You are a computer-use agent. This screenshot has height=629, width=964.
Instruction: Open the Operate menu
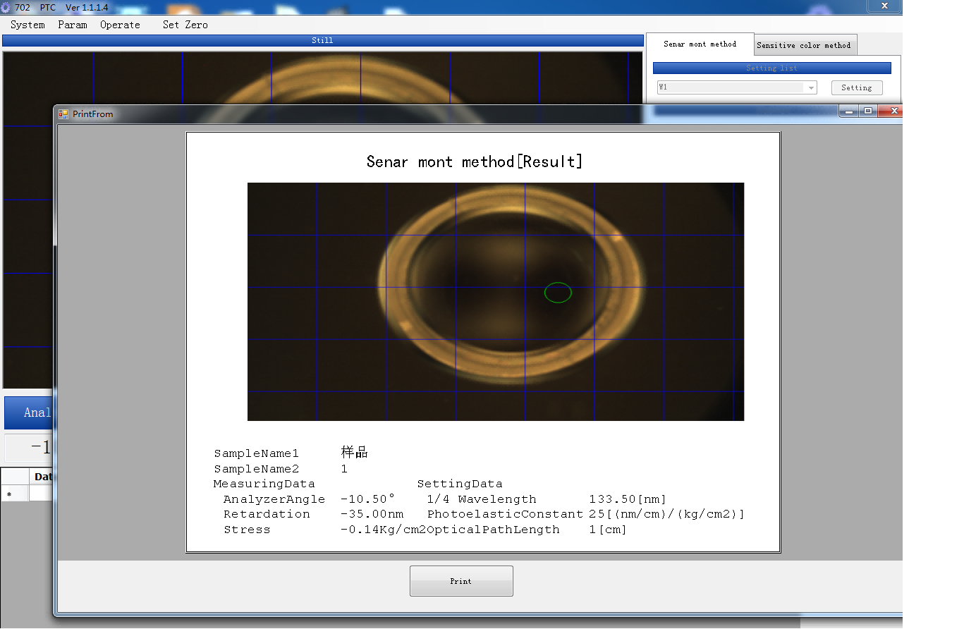[120, 25]
